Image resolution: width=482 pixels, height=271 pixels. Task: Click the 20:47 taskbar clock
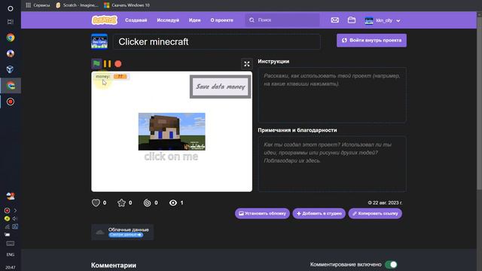click(x=11, y=268)
